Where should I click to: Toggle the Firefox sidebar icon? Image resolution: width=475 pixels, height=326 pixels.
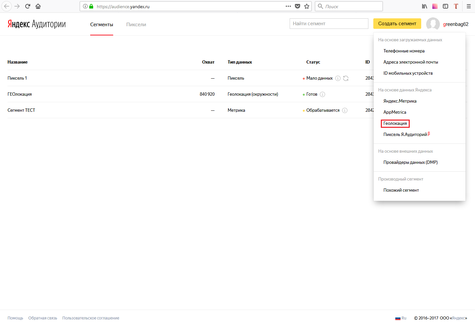445,6
